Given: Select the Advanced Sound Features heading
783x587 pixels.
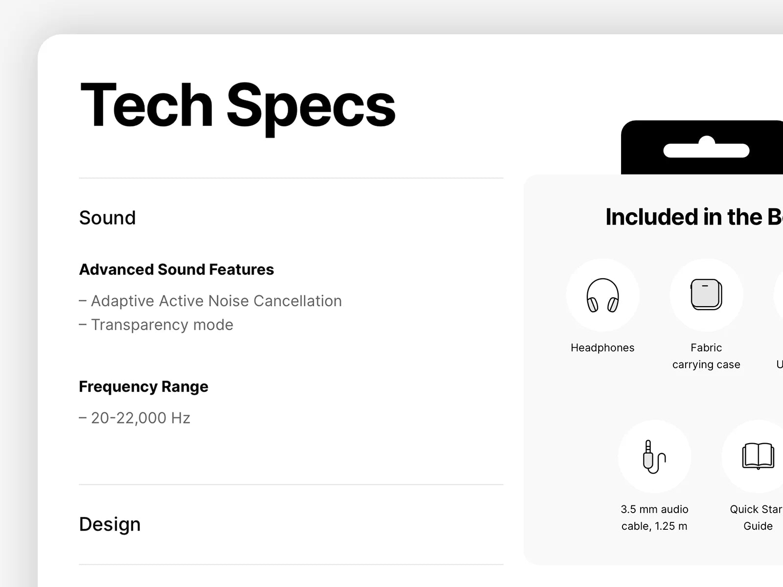Looking at the screenshot, I should pos(176,270).
